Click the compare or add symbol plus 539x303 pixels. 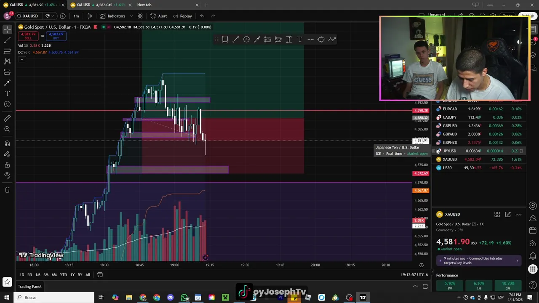63,16
